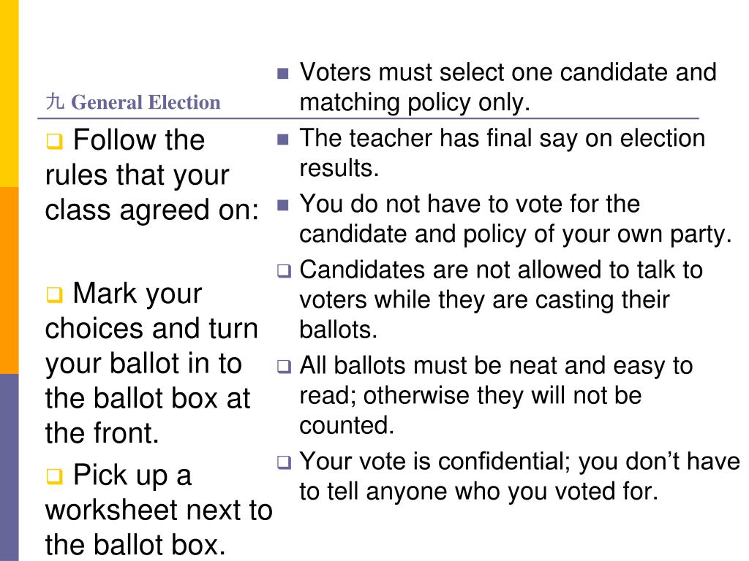
Task: Click the "candidate and policy of your own party" line
Action: coord(515,234)
